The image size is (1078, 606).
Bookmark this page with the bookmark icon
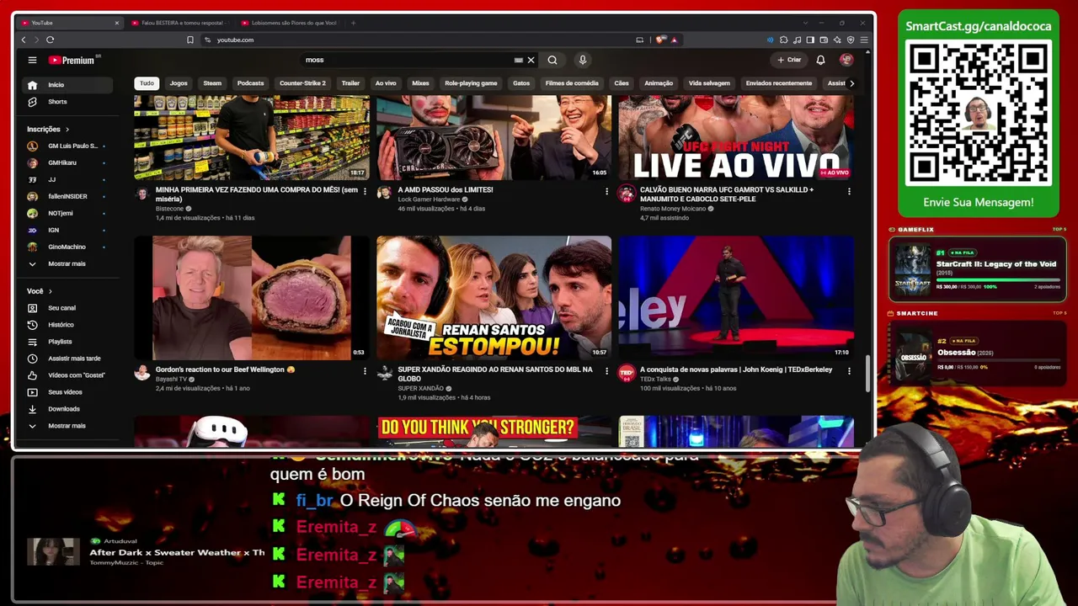tap(190, 40)
